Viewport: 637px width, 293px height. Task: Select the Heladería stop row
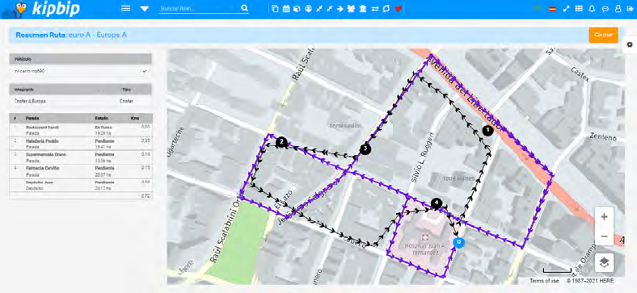(81, 144)
